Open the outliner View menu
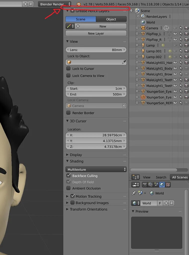The image size is (189, 255). (x=147, y=177)
